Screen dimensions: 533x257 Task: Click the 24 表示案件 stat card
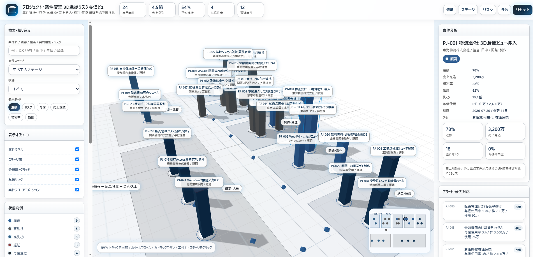click(x=133, y=10)
